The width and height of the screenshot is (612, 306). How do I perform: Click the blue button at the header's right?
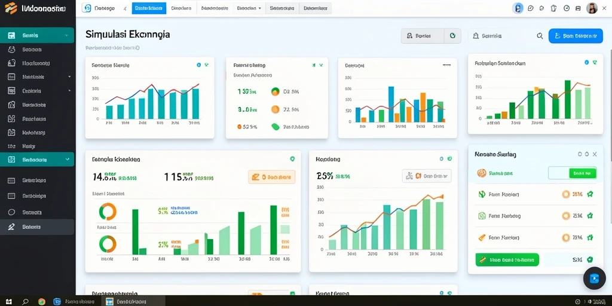pyautogui.click(x=576, y=36)
